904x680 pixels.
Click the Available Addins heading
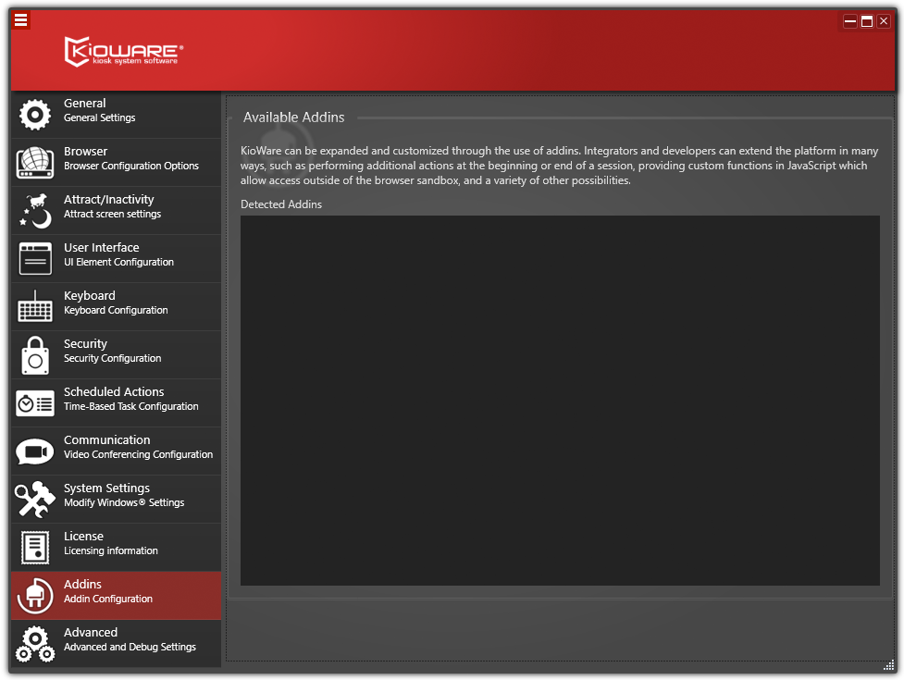point(293,117)
